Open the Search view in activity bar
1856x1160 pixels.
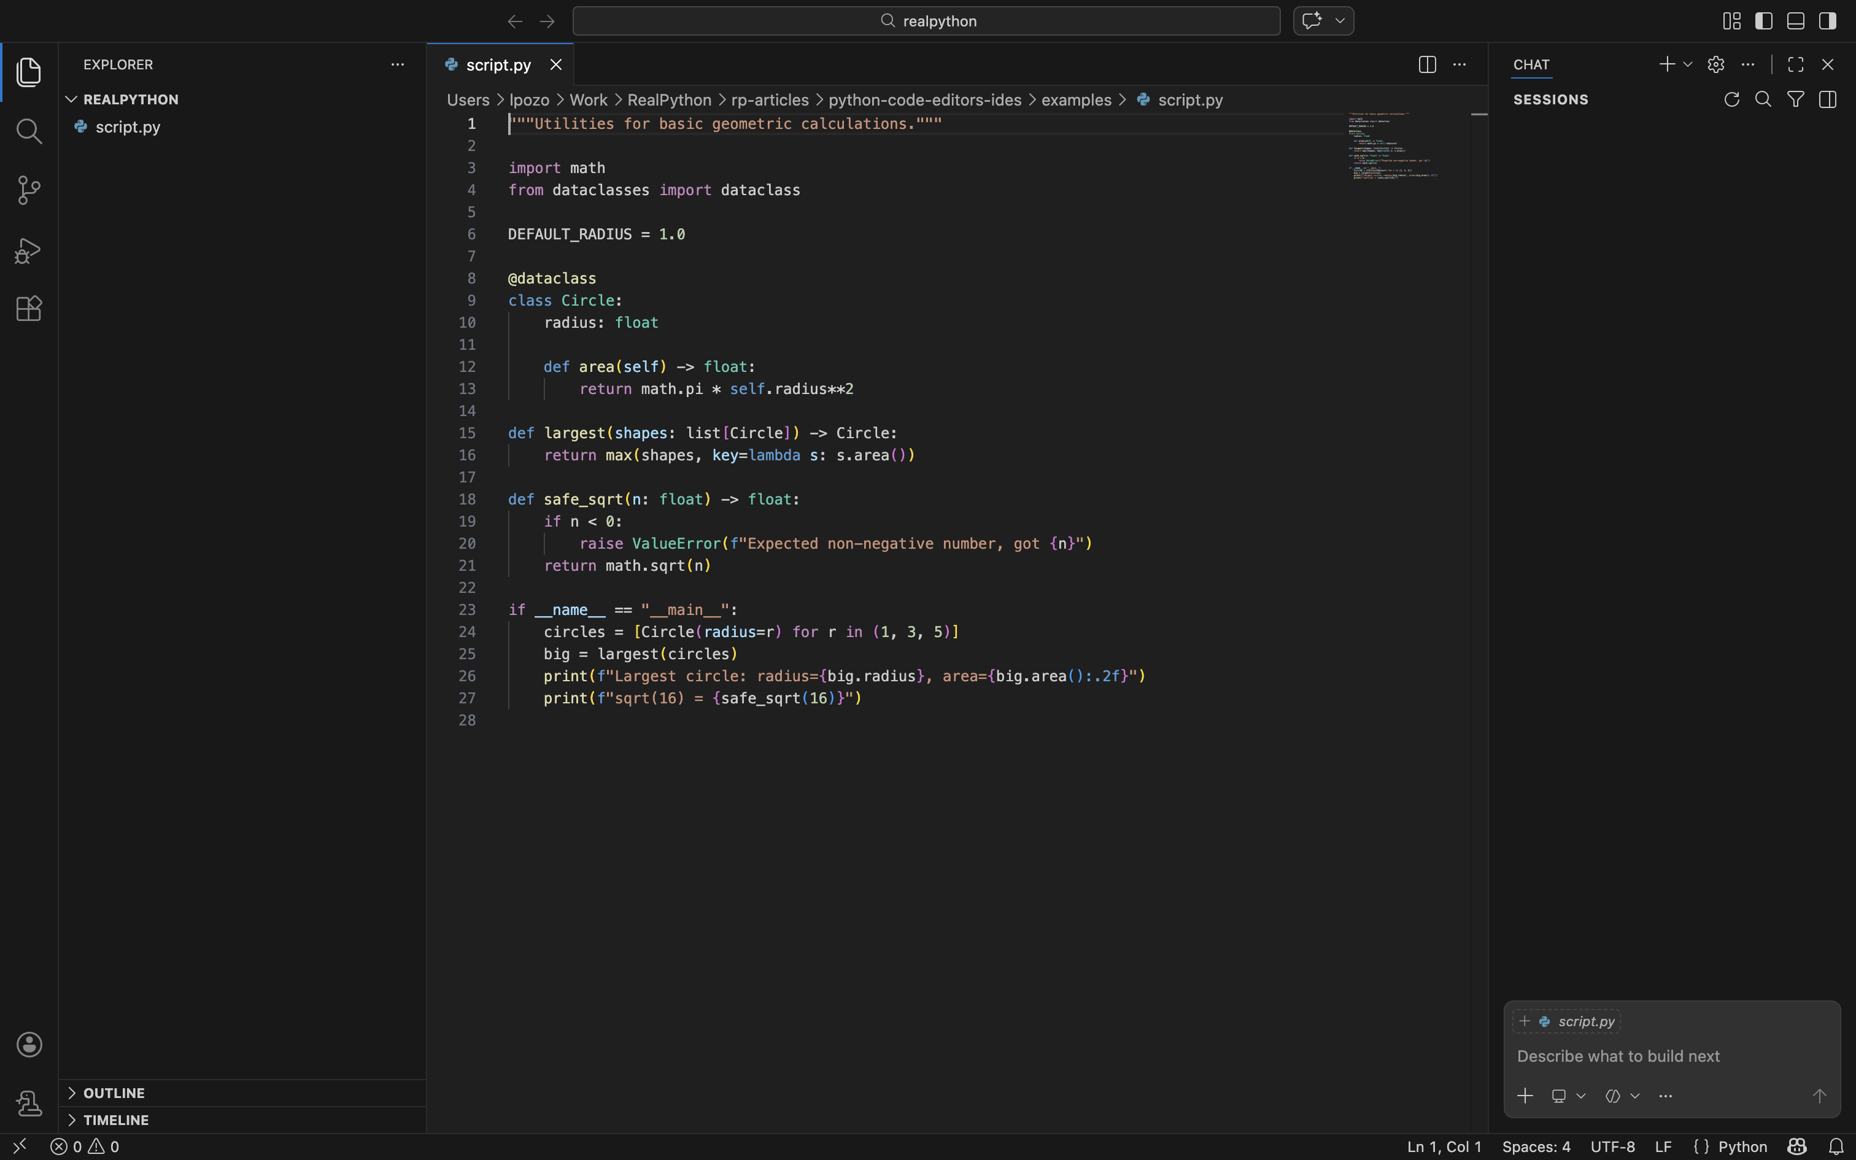click(x=28, y=131)
